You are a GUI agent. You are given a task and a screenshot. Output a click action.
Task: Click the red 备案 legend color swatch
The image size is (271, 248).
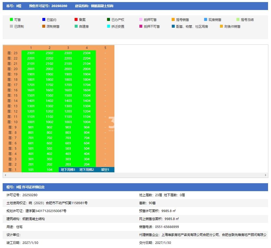point(76,19)
